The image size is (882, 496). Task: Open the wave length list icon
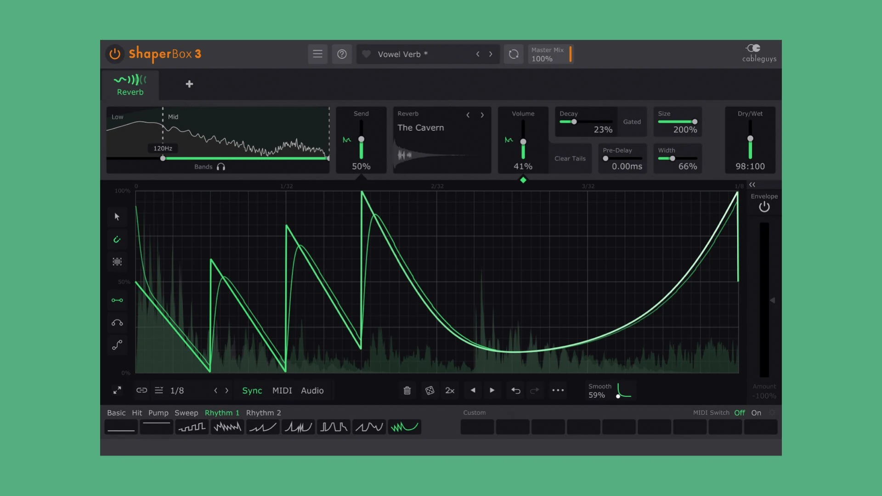point(159,390)
